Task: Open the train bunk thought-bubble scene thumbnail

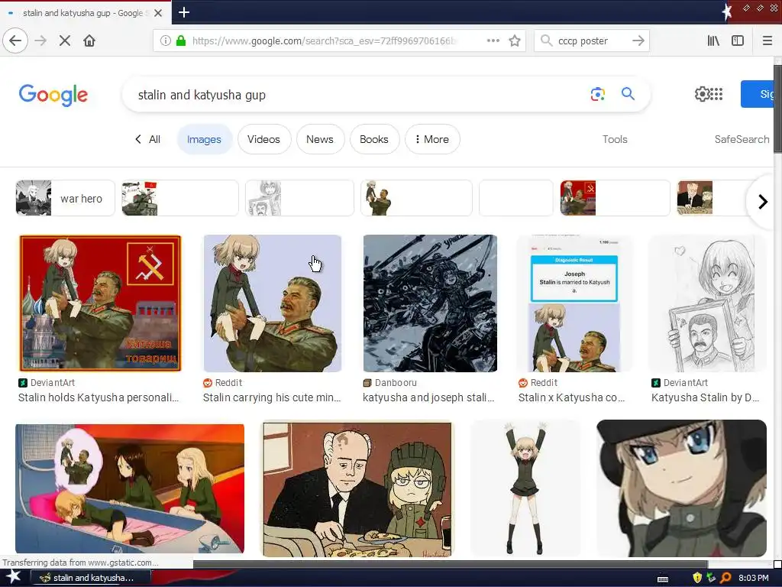Action: [x=130, y=488]
